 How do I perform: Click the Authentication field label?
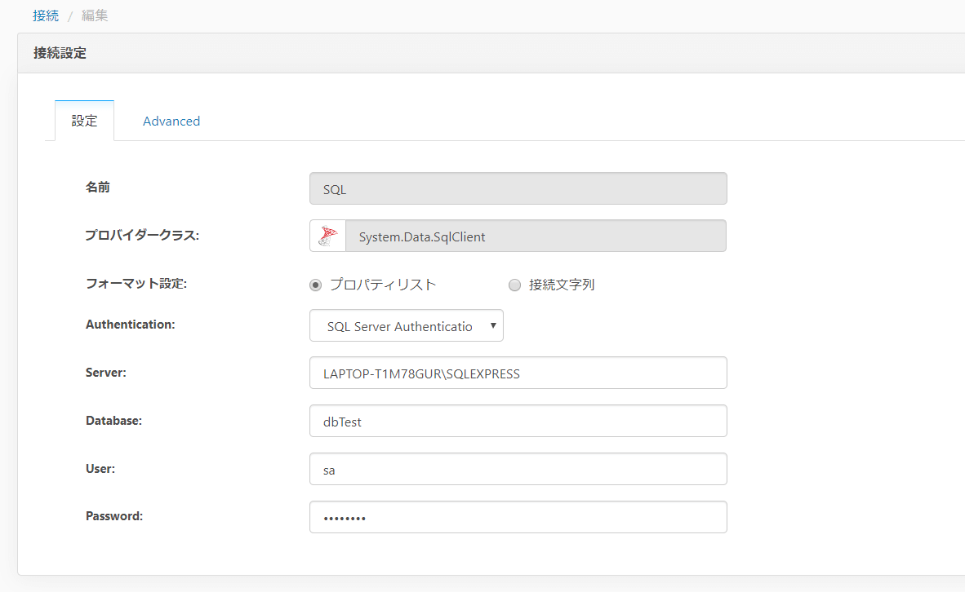pyautogui.click(x=131, y=325)
